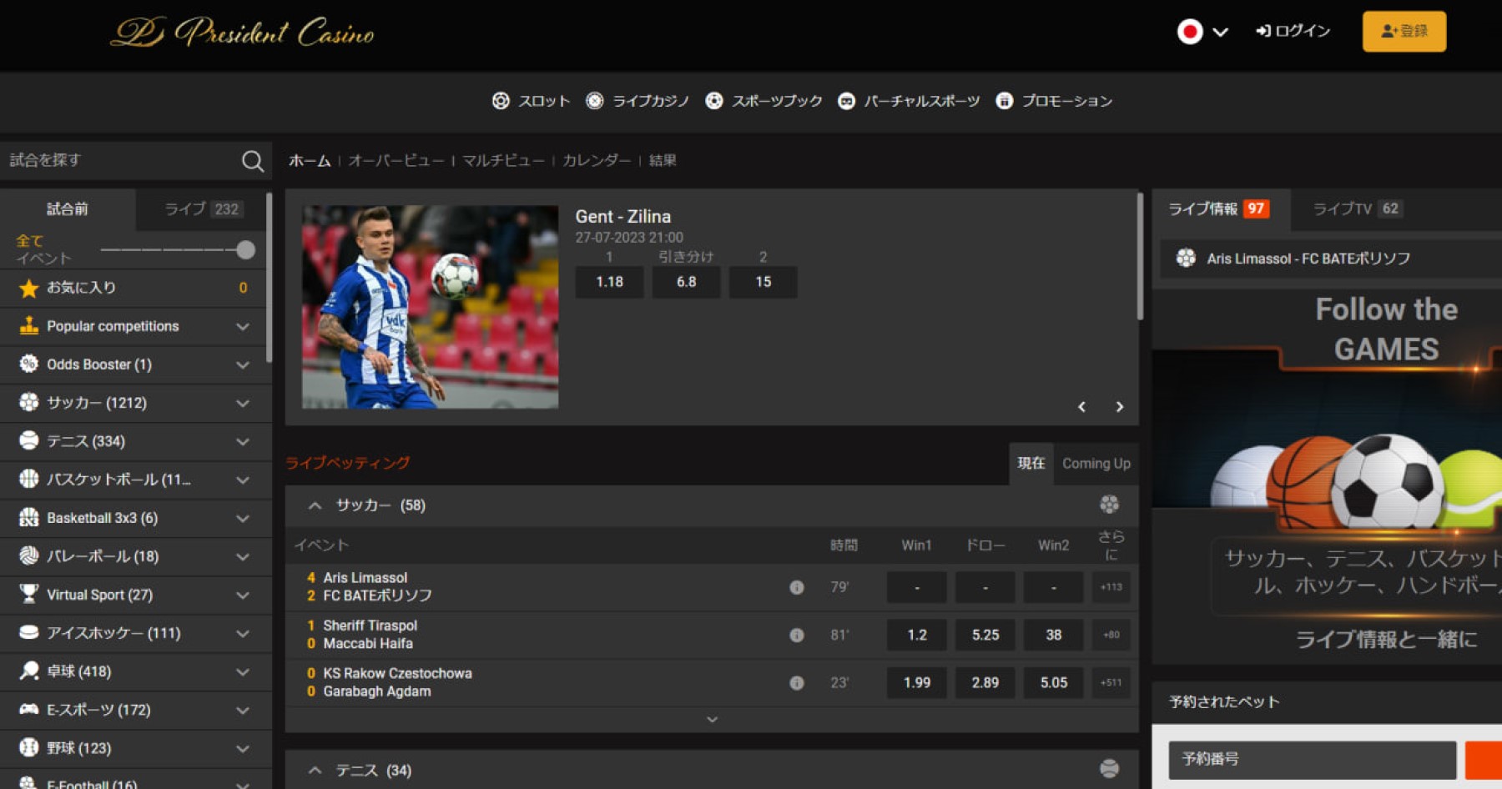Click the Popular competitions podium icon
The width and height of the screenshot is (1502, 789).
(x=29, y=326)
